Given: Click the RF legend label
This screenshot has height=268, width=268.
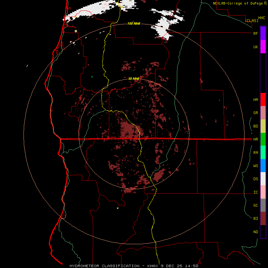Looking at the screenshot, I should (x=255, y=33).
